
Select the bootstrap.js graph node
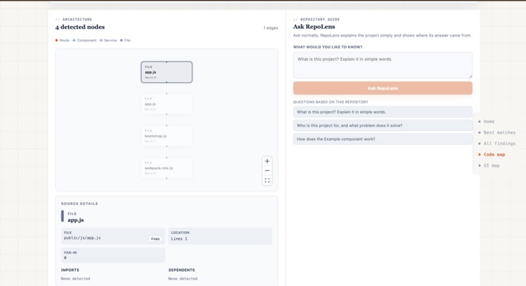coord(166,136)
